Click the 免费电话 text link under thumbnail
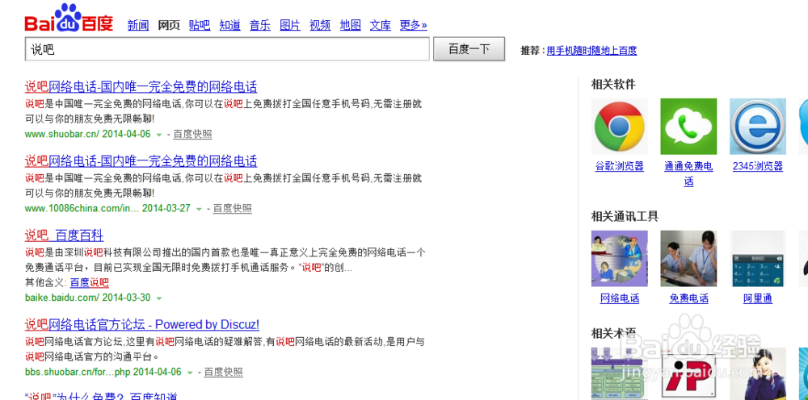 click(x=689, y=298)
